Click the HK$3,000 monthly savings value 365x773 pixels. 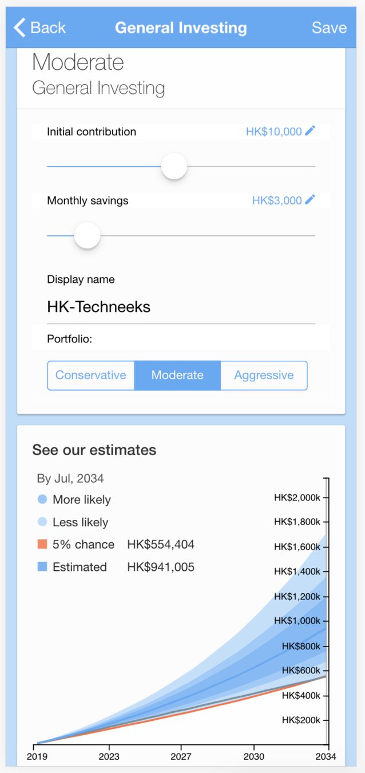pos(277,200)
